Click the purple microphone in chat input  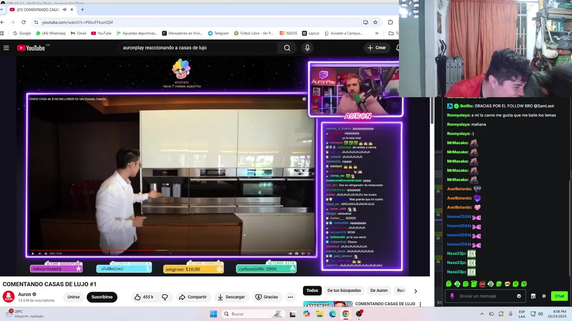tap(452, 296)
